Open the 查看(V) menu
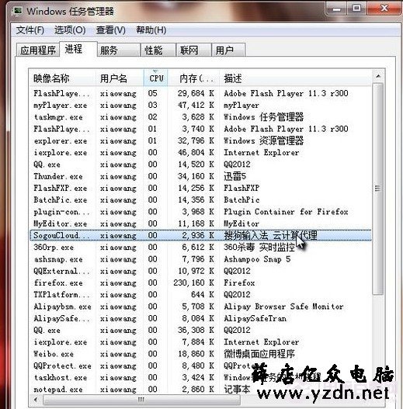The width and height of the screenshot is (403, 409). 111,30
